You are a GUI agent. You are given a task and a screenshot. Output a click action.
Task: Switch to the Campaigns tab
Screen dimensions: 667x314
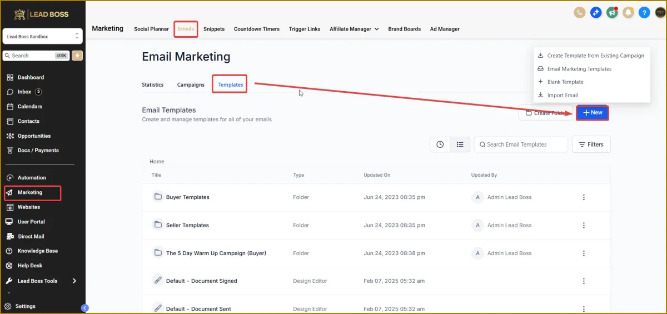pyautogui.click(x=191, y=85)
